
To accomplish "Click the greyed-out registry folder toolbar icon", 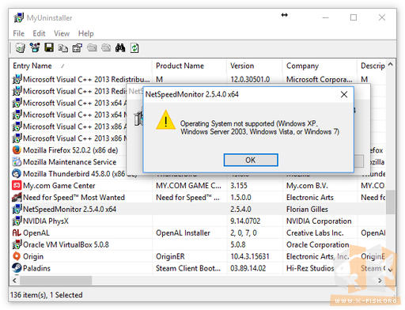I will [106, 47].
